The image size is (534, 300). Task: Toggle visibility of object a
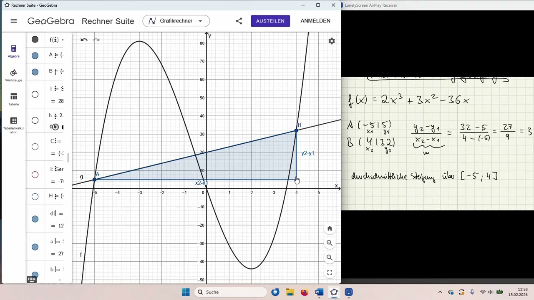coord(35,247)
